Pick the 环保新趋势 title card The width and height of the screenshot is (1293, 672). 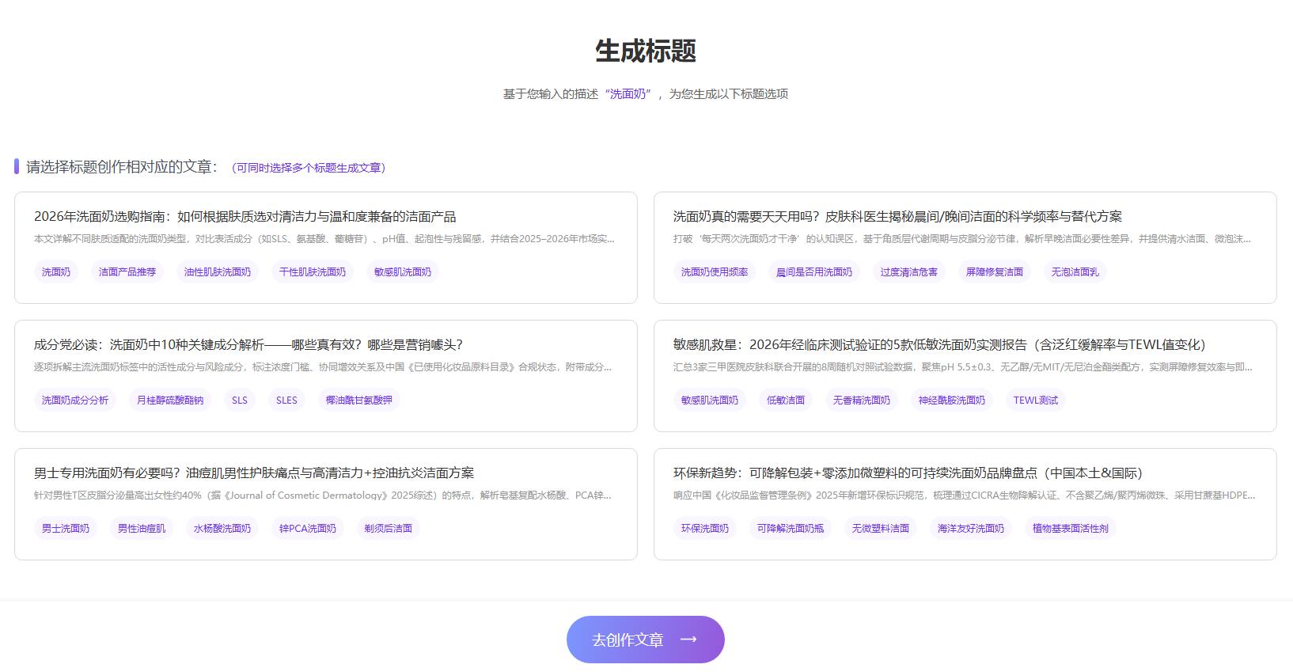coord(965,504)
